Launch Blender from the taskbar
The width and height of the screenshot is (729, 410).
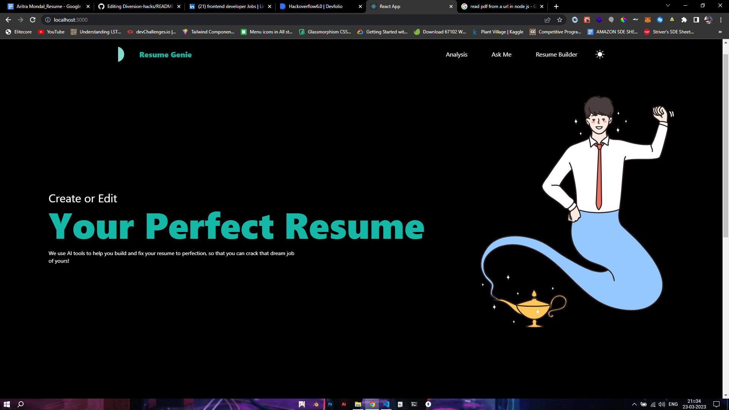[316, 404]
